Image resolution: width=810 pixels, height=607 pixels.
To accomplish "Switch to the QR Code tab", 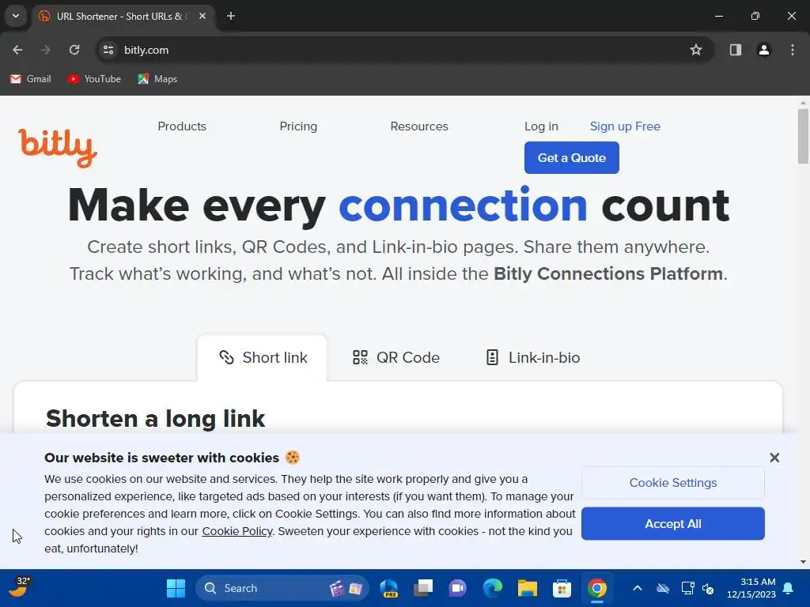I will pos(396,358).
